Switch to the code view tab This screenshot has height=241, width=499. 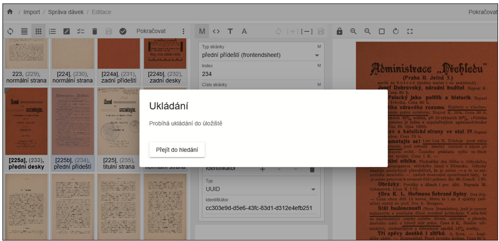216,31
